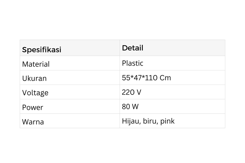Viewport: 245px width, 163px height.
Task: Click the word pink
Action: (x=167, y=121)
